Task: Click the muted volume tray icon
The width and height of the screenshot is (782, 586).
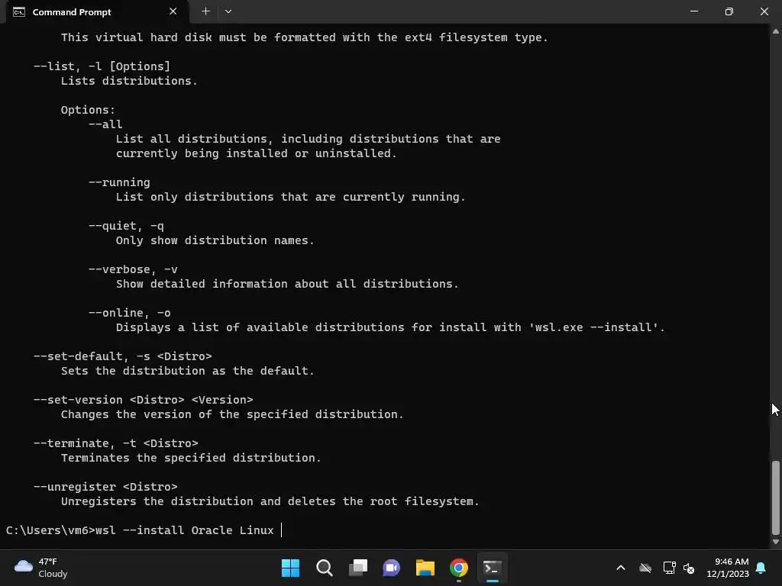Action: pos(689,568)
